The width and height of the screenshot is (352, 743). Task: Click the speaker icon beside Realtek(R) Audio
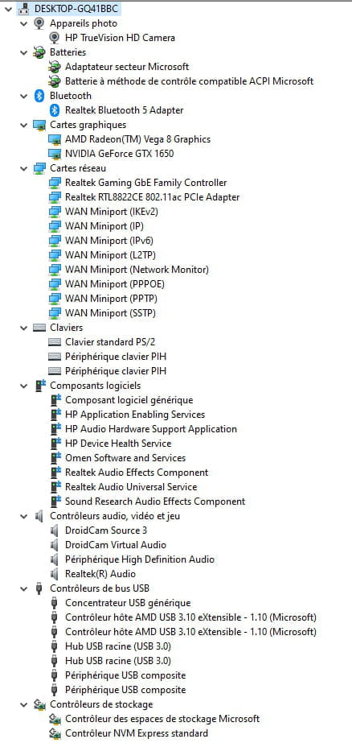coord(54,574)
